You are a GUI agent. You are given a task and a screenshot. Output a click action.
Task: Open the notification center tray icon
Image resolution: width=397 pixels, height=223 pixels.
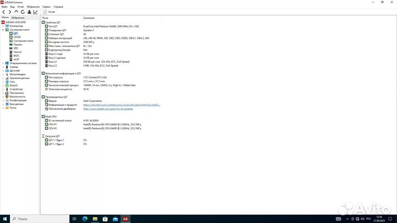pos(390,219)
